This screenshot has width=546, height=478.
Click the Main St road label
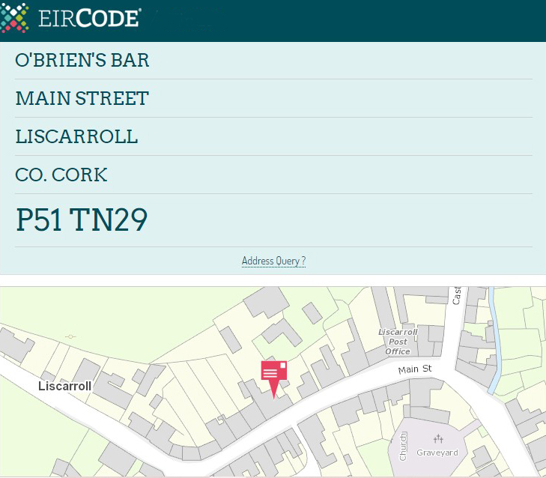click(x=415, y=369)
